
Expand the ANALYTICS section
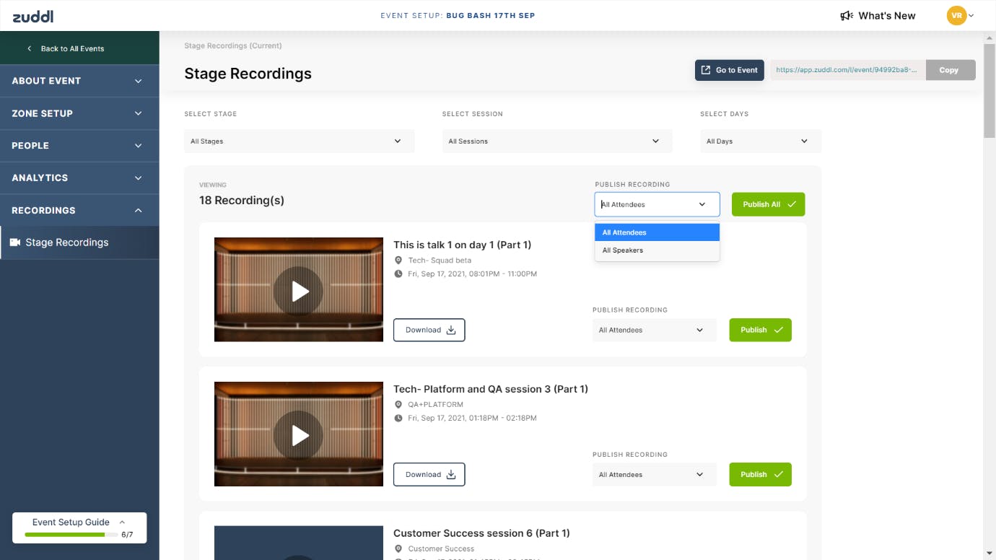[79, 178]
